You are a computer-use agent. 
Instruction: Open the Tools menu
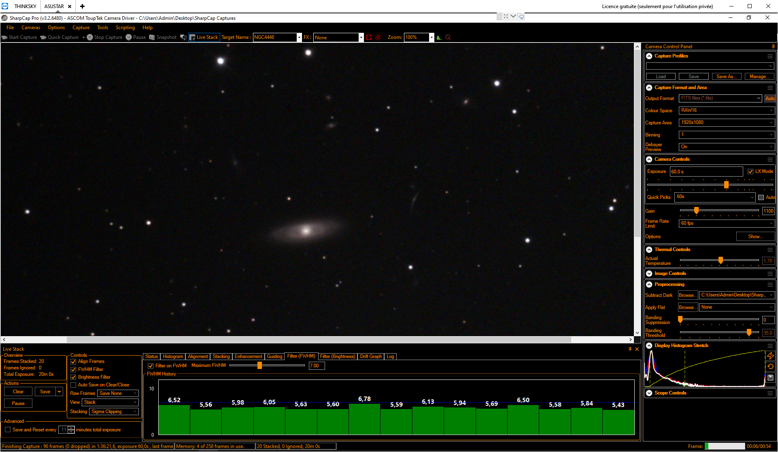click(x=103, y=28)
